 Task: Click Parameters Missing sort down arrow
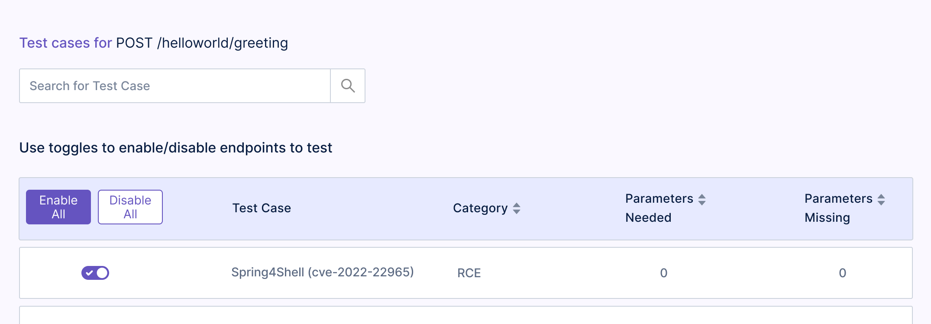click(x=881, y=203)
